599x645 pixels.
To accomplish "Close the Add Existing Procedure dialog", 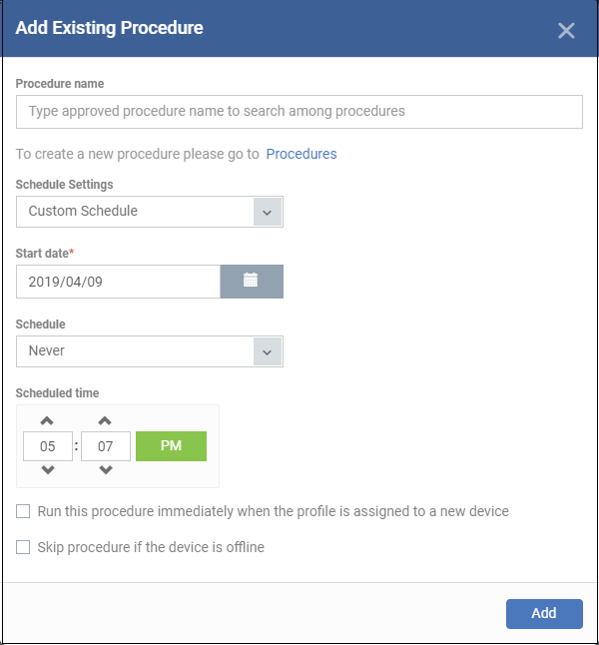I will [566, 31].
